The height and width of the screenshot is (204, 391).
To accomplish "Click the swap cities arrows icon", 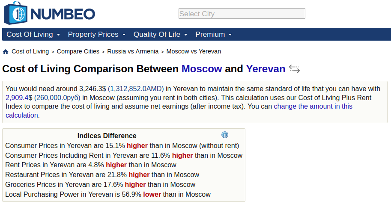I will point(294,69).
